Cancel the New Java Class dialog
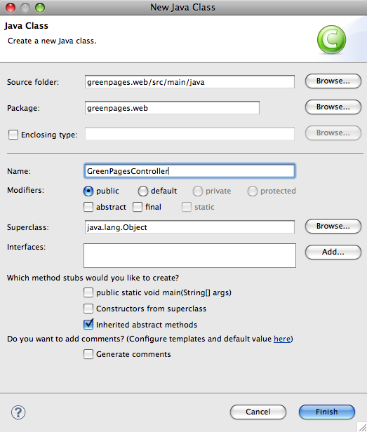The image size is (367, 432). (258, 412)
